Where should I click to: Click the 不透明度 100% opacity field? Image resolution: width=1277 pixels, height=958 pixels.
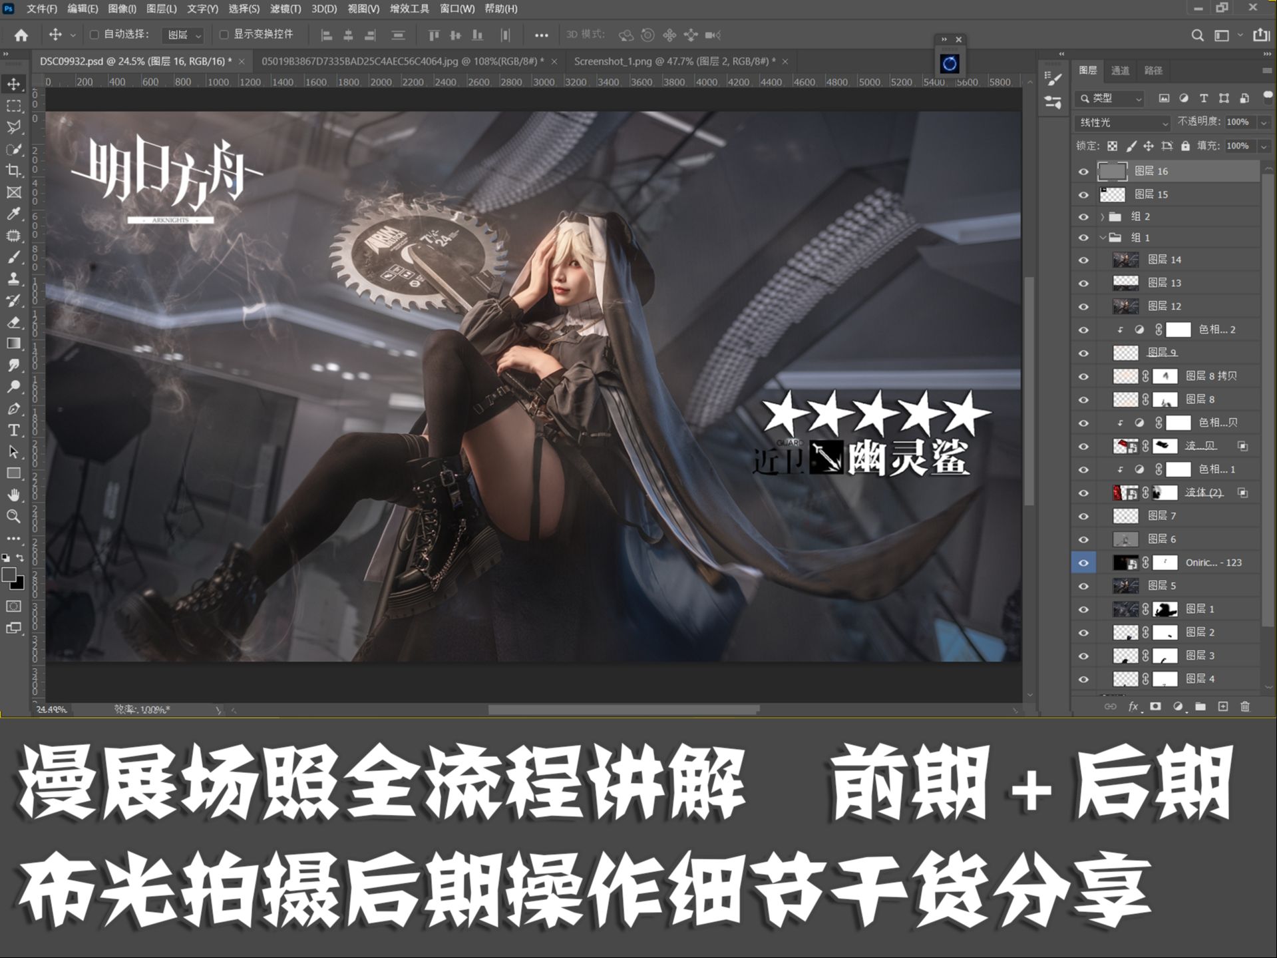click(1239, 122)
